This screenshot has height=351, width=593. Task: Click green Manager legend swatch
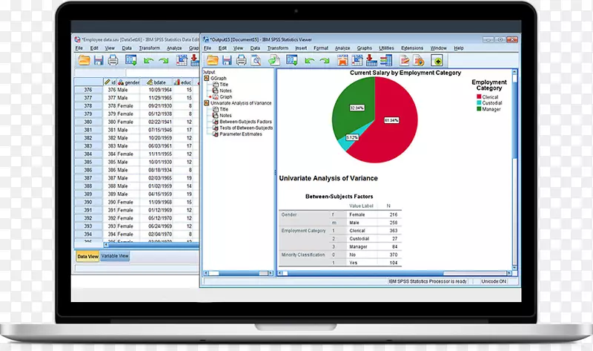click(x=479, y=109)
